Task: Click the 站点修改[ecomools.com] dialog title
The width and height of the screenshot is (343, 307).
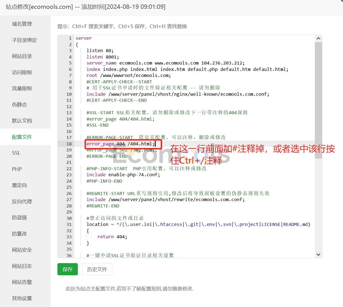Action: pos(86,7)
